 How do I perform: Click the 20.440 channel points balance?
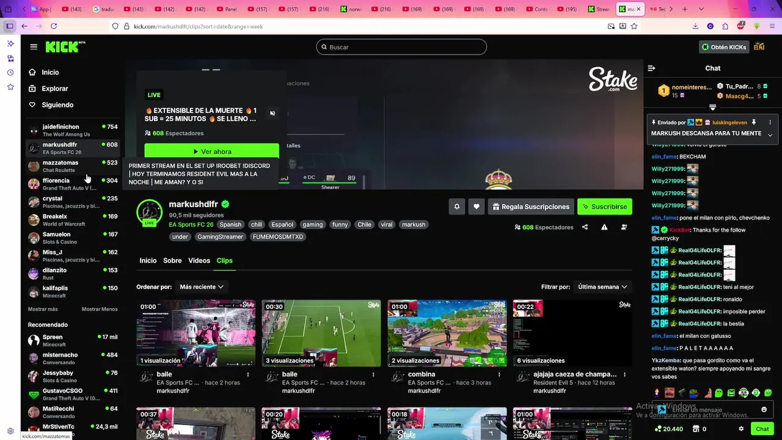(x=668, y=429)
